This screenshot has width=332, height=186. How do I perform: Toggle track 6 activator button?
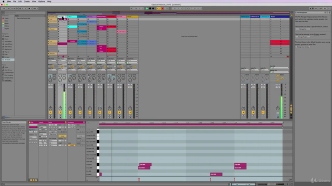click(x=100, y=113)
